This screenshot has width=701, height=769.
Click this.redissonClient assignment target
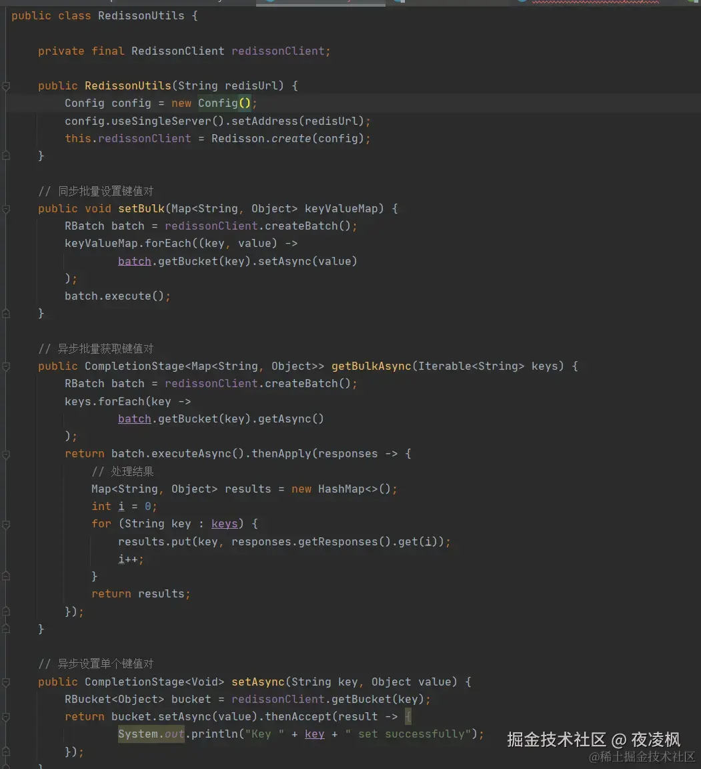click(128, 138)
